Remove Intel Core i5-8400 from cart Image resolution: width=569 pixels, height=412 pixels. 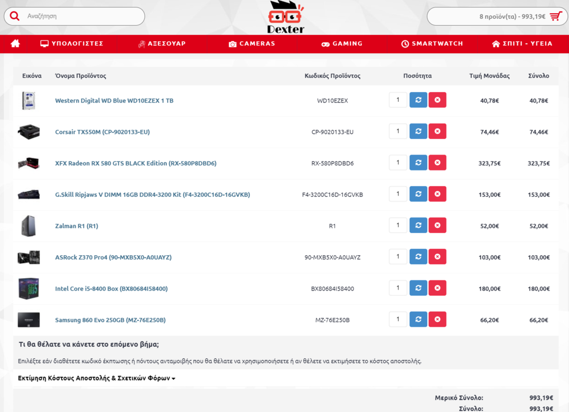point(437,288)
